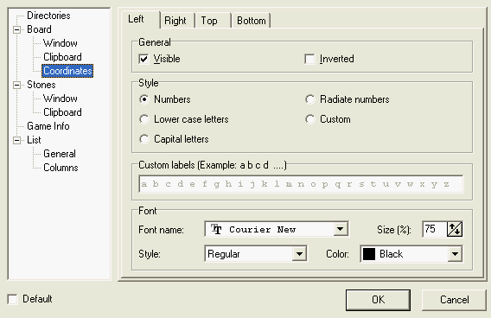The height and width of the screenshot is (318, 491).
Task: Click the Cancel button
Action: [x=455, y=300]
